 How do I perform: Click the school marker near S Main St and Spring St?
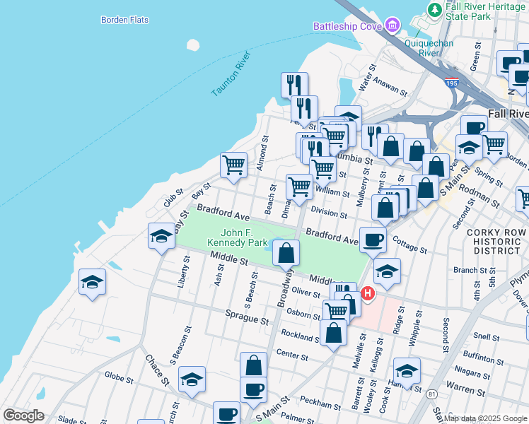pos(469,151)
